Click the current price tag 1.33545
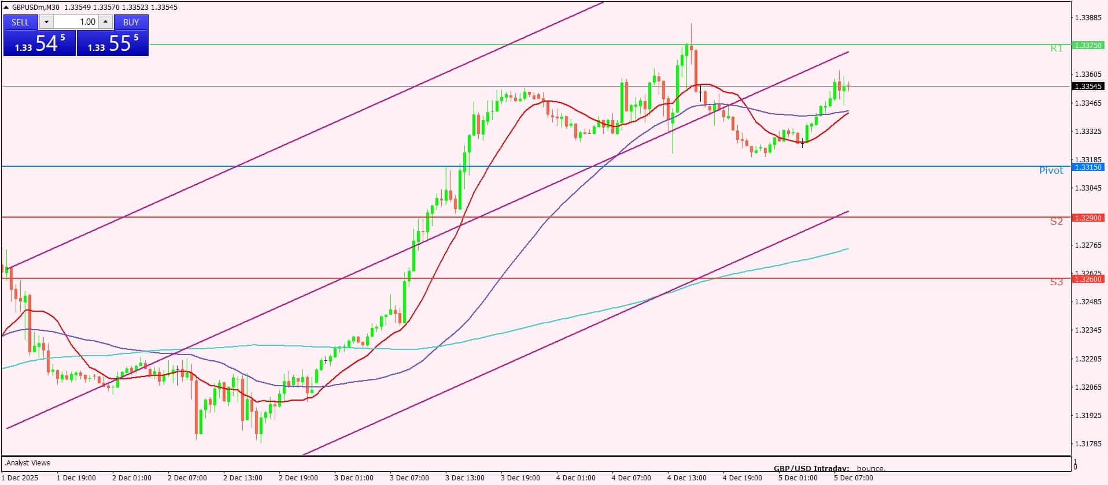The width and height of the screenshot is (1108, 485). [1088, 87]
